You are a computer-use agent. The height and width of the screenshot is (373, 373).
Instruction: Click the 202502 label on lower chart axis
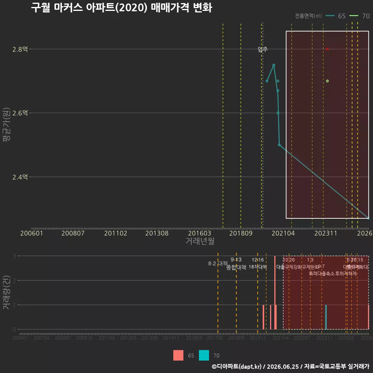pyautogui.click(x=346, y=338)
